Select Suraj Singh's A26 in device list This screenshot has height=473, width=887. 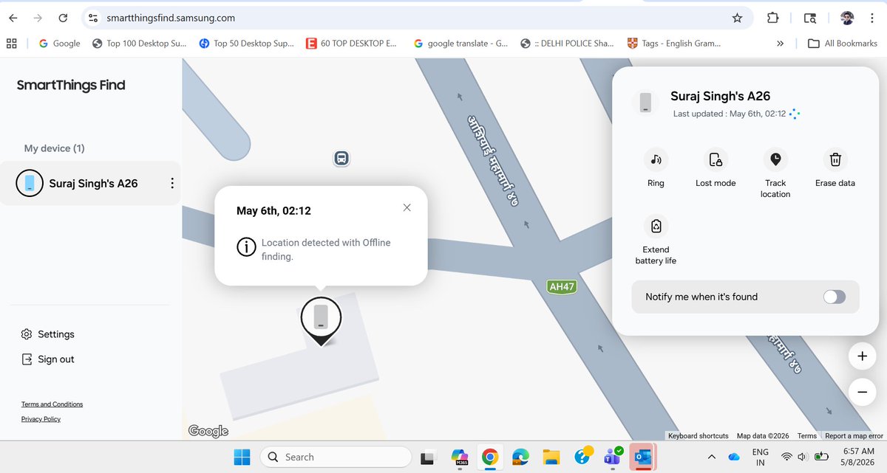tap(90, 183)
